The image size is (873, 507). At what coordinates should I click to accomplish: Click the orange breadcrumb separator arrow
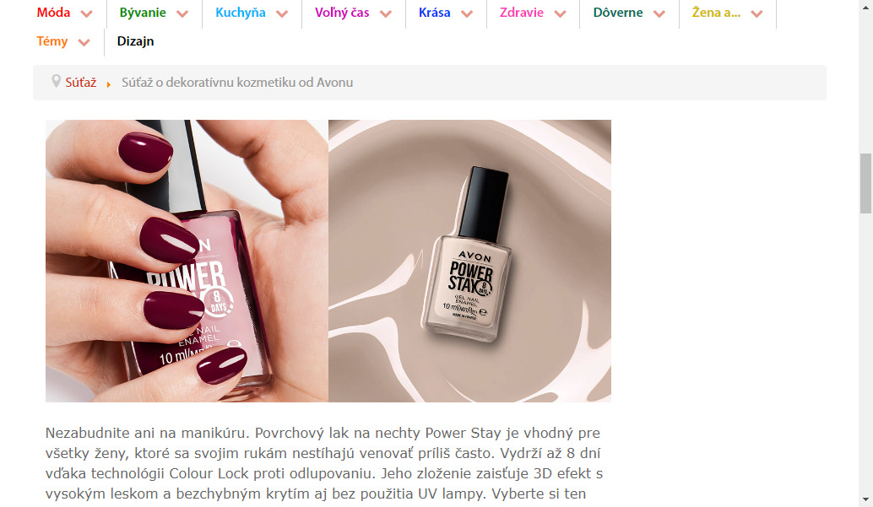pos(109,84)
